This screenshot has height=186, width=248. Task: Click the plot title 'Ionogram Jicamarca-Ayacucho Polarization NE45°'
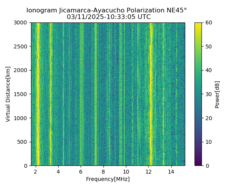[x=107, y=10]
